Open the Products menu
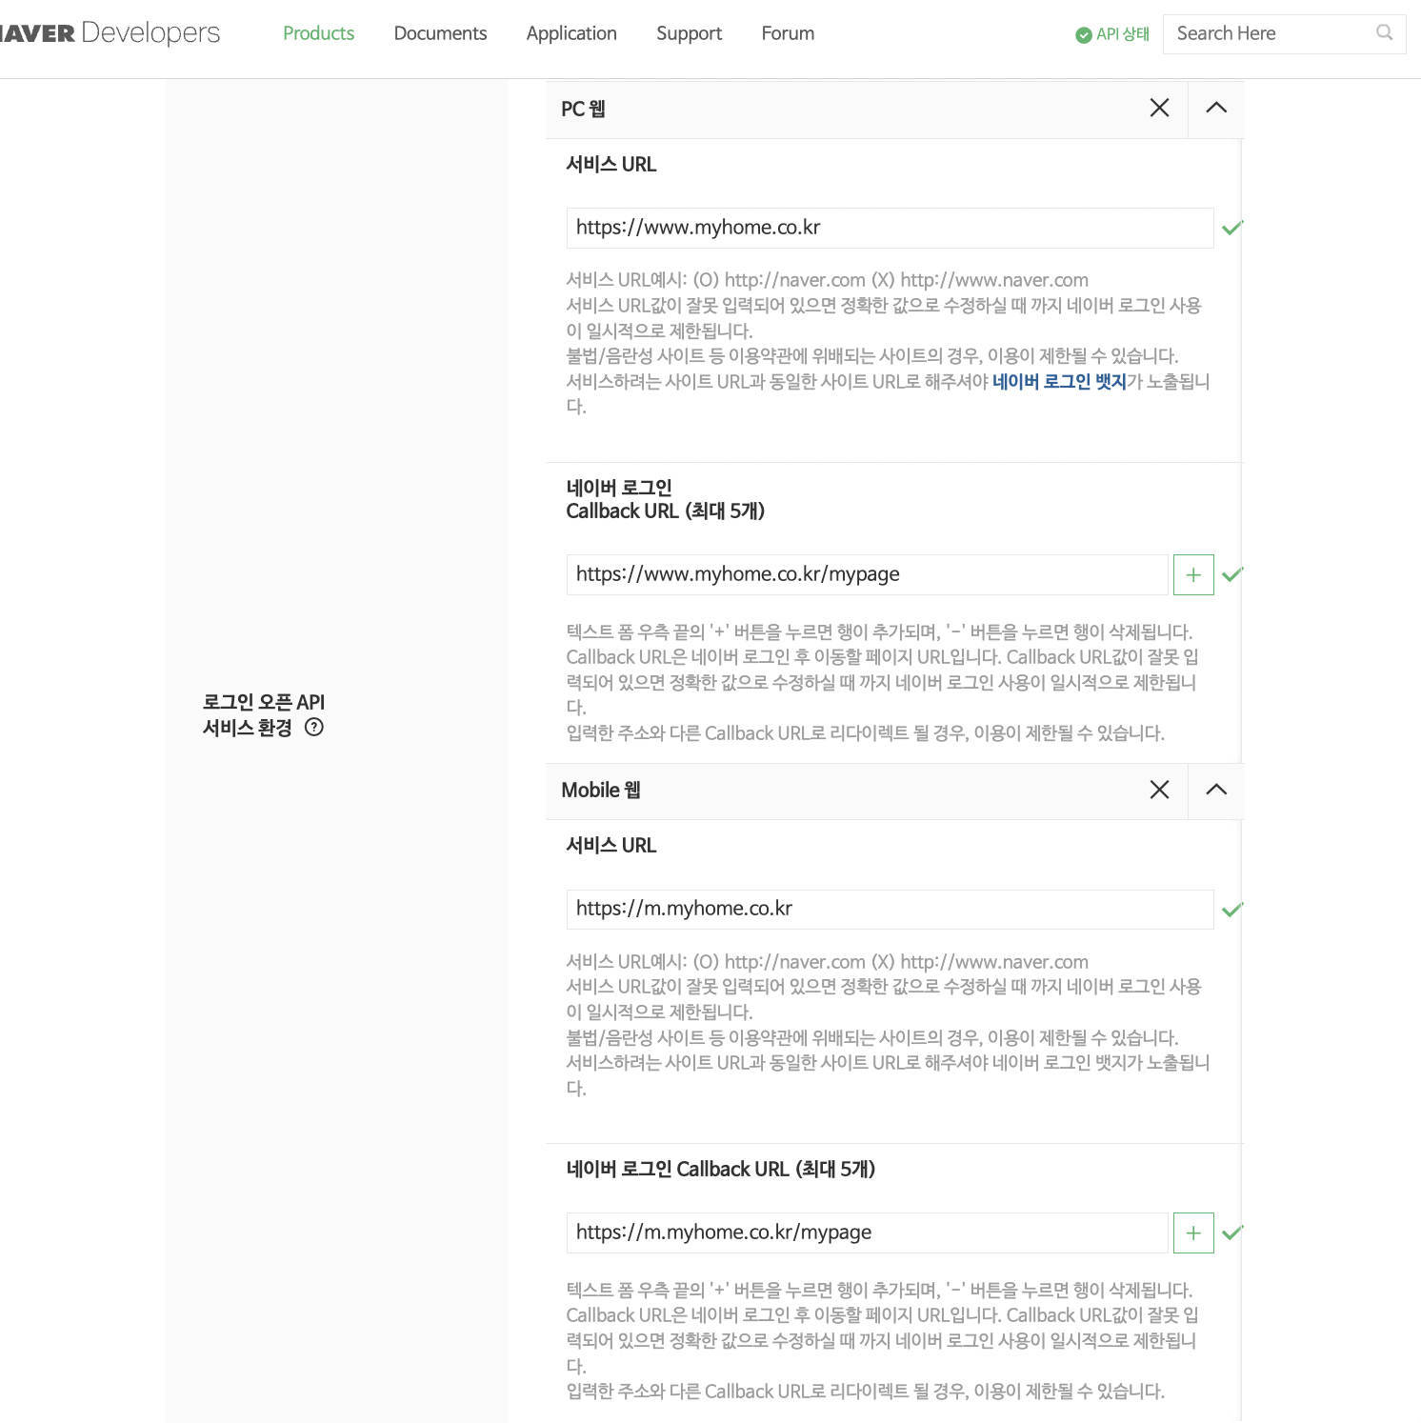1421x1423 pixels. [318, 33]
